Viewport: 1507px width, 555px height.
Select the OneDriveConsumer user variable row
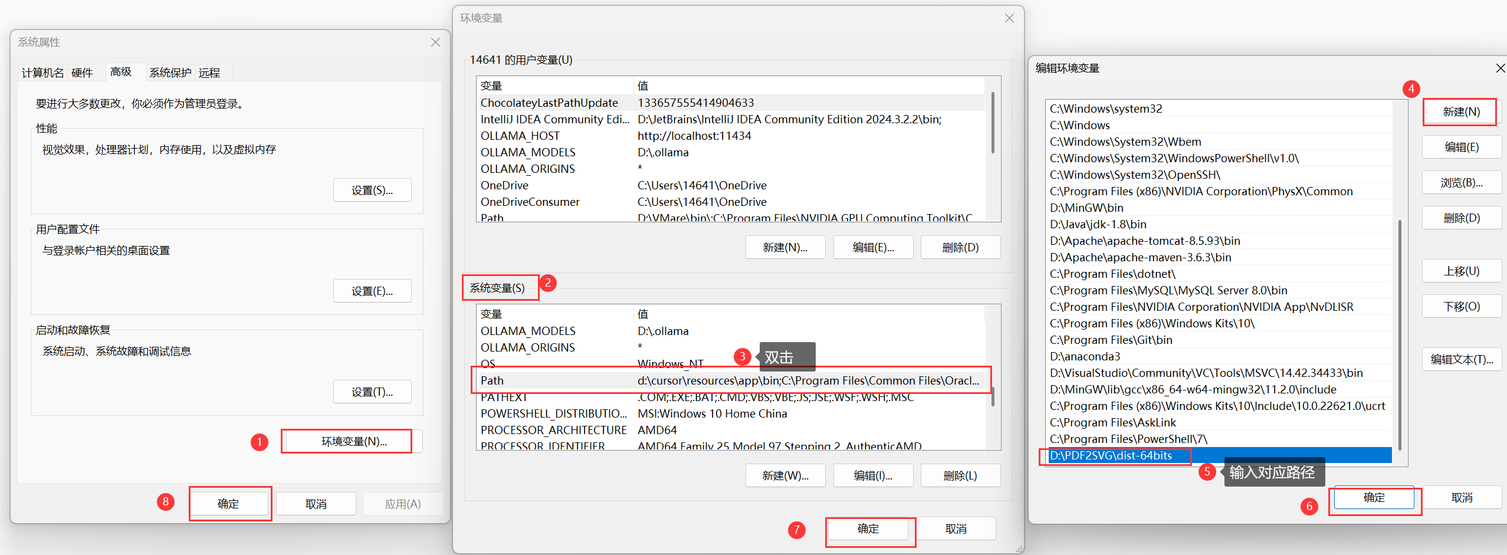pyautogui.click(x=731, y=202)
